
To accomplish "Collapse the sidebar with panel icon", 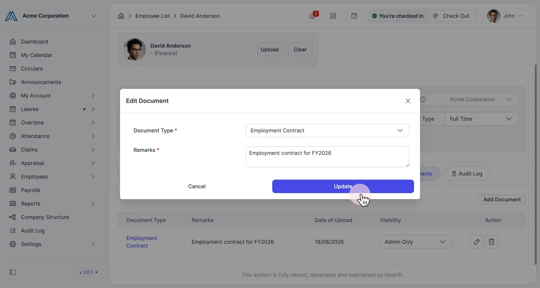I will point(13,272).
